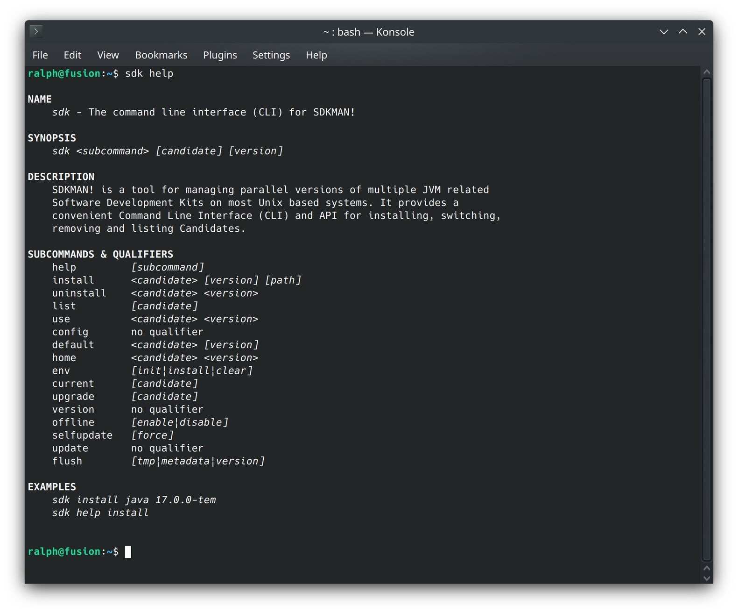Click the 'selfupdate' subcommand row
Viewport: 738px width, 613px height.
point(112,435)
